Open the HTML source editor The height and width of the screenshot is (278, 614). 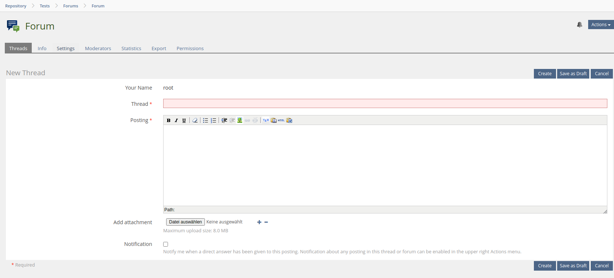point(281,121)
